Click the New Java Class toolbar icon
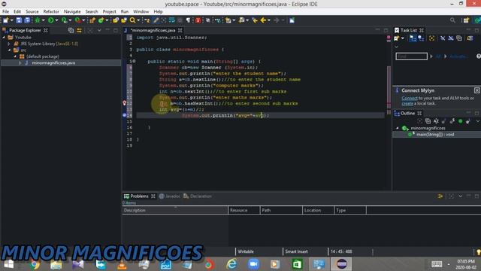Image resolution: width=481 pixels, height=271 pixels. tap(101, 20)
